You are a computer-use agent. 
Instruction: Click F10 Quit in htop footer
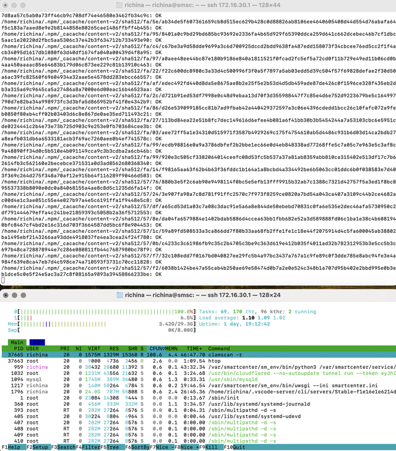(235, 447)
